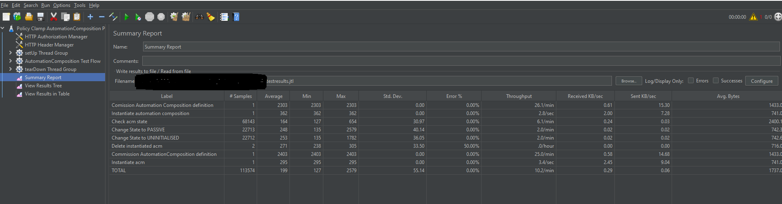Screen dimensions: 782x204
Task: Open the Tools menu
Action: coord(80,5)
